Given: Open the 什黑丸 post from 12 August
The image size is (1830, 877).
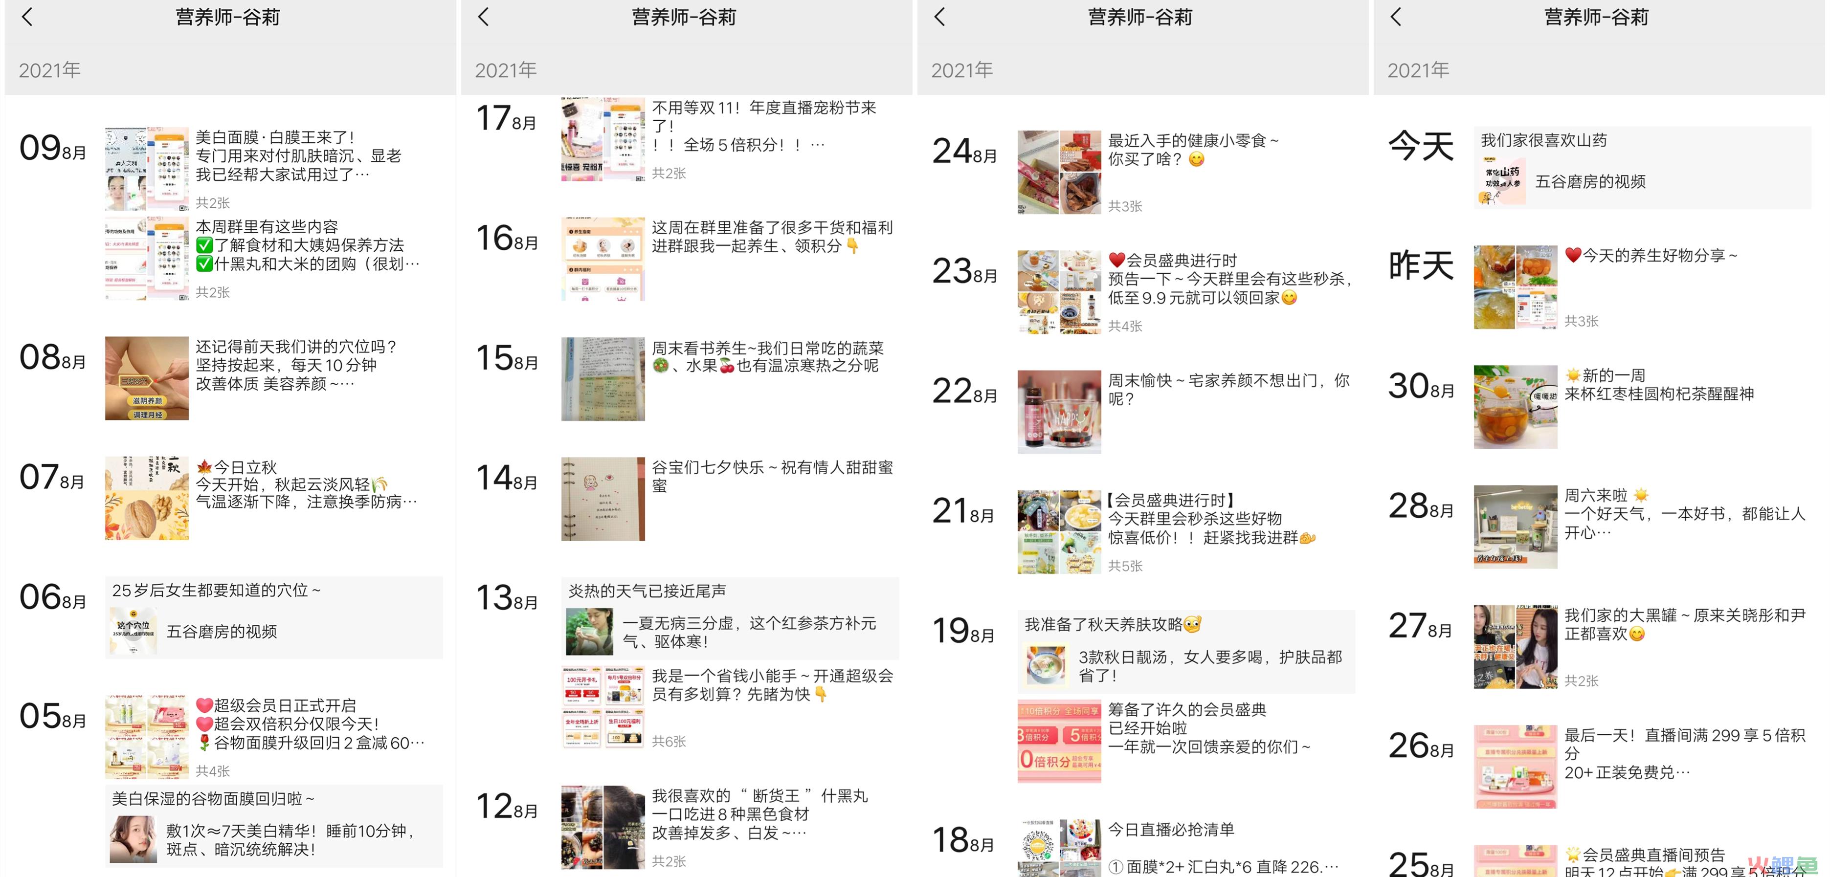Looking at the screenshot, I should pyautogui.click(x=760, y=814).
